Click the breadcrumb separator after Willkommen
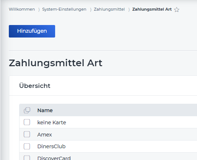197x160 pixels. click(39, 10)
